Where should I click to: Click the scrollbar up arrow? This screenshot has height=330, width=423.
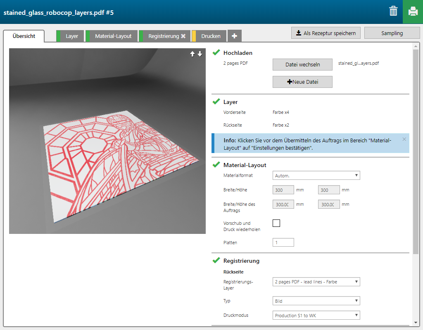point(416,47)
